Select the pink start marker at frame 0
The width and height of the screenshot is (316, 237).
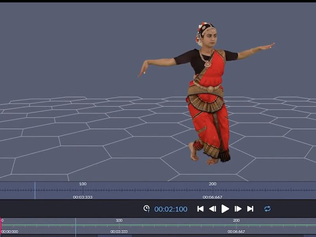coord(1,225)
